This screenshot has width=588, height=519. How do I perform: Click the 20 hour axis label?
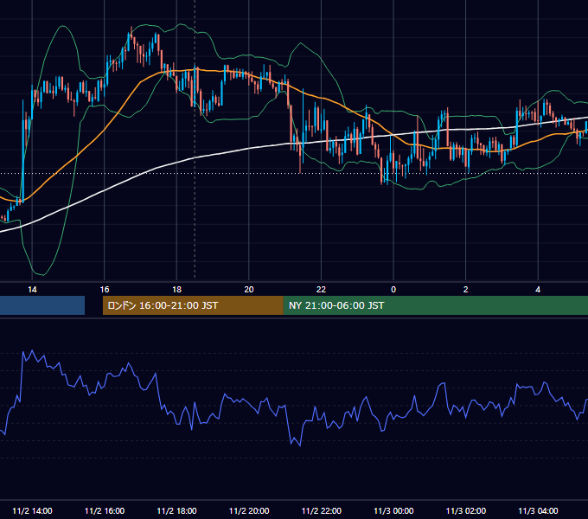tap(249, 290)
